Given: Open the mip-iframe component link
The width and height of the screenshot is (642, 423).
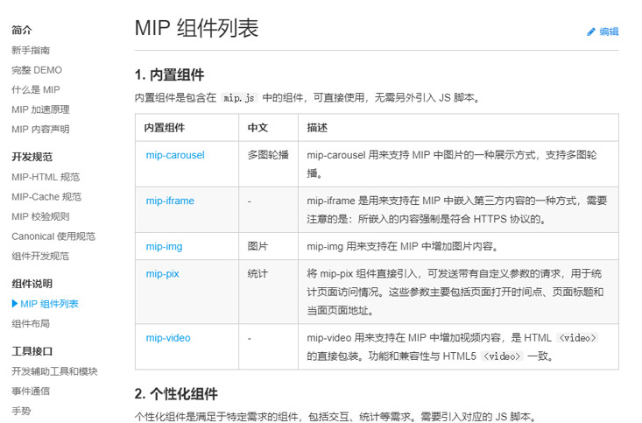Looking at the screenshot, I should coord(170,201).
